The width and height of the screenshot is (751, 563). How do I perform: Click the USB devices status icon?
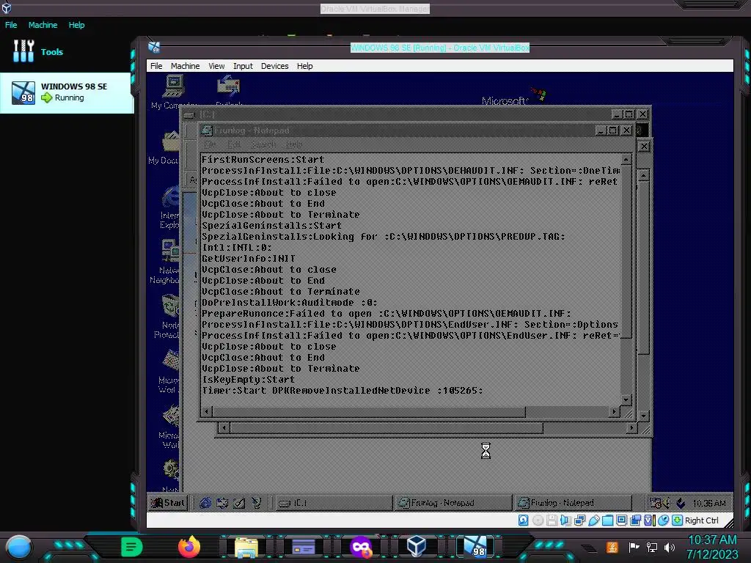coord(593,520)
